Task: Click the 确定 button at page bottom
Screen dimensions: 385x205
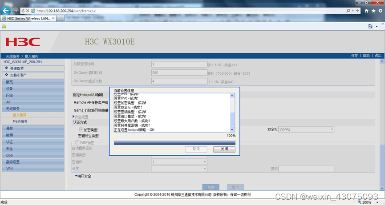Action: (x=211, y=187)
